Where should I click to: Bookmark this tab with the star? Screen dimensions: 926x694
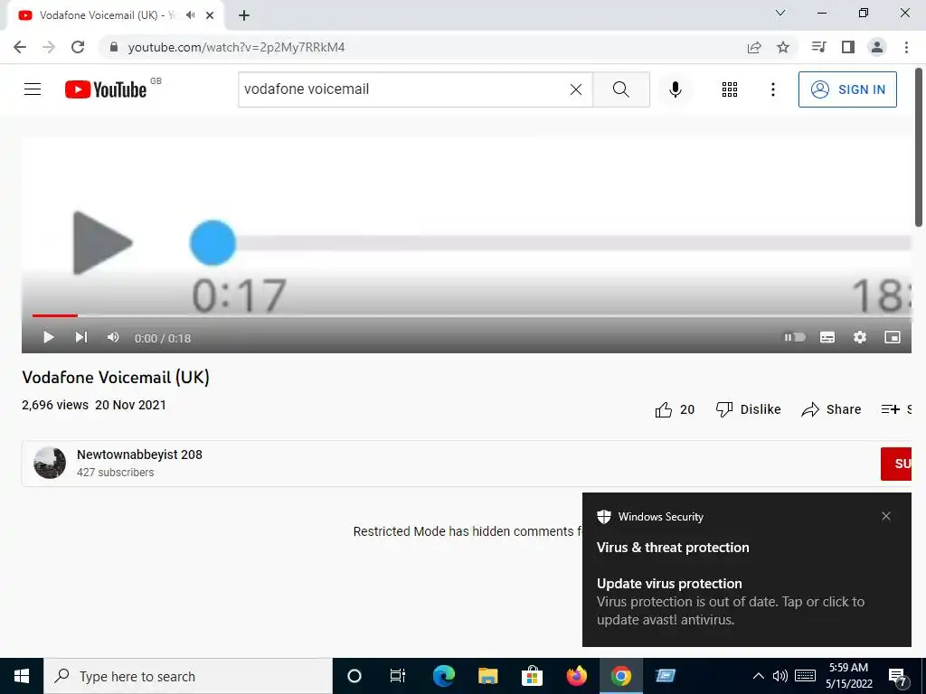click(783, 47)
